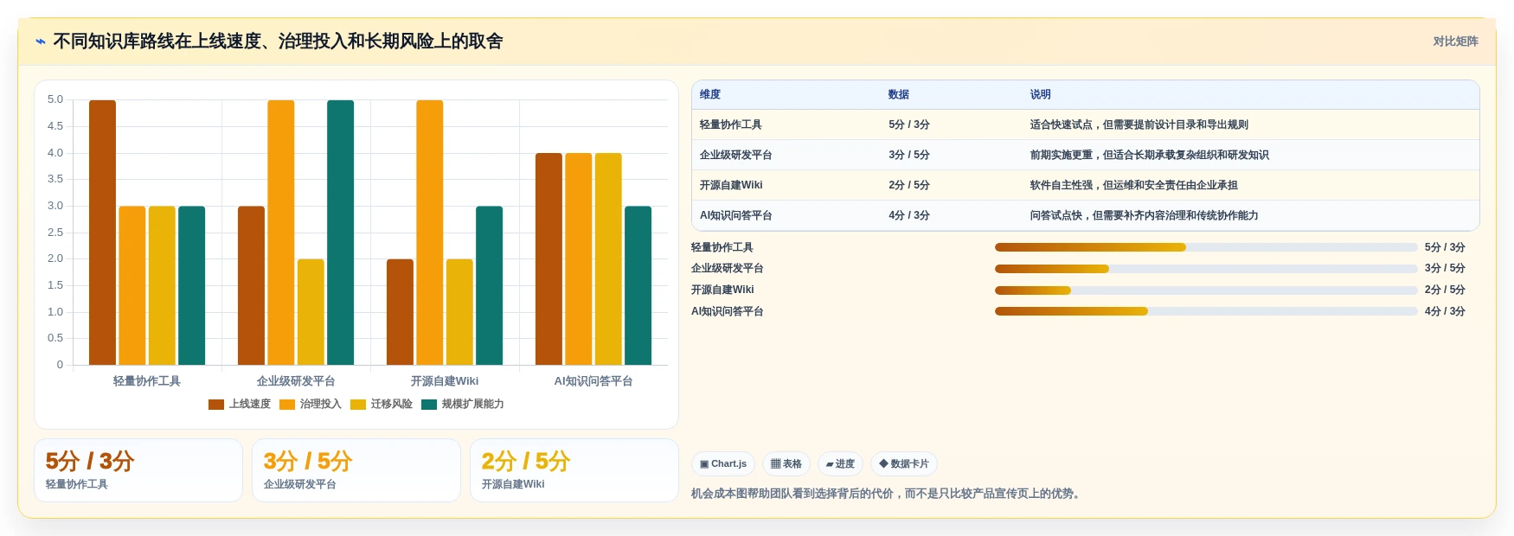Click the 维度 column header

(710, 95)
